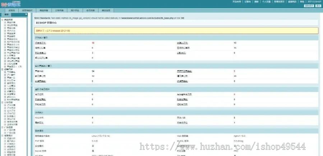
Task: Open 虚拟商品列表 in the sidebar
Action: (x=13, y=58)
